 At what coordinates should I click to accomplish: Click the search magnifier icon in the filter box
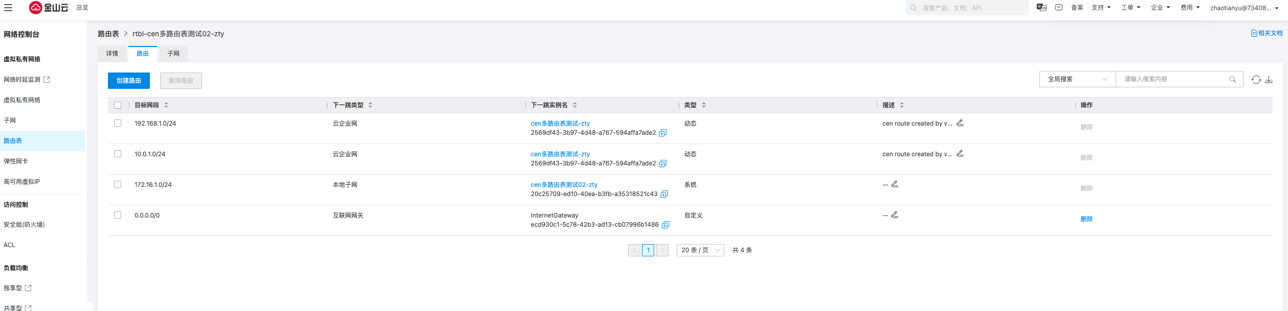[1233, 79]
